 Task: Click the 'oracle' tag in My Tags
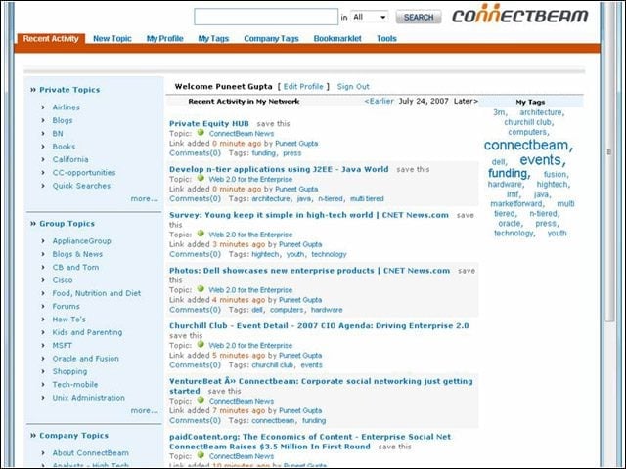click(x=510, y=224)
